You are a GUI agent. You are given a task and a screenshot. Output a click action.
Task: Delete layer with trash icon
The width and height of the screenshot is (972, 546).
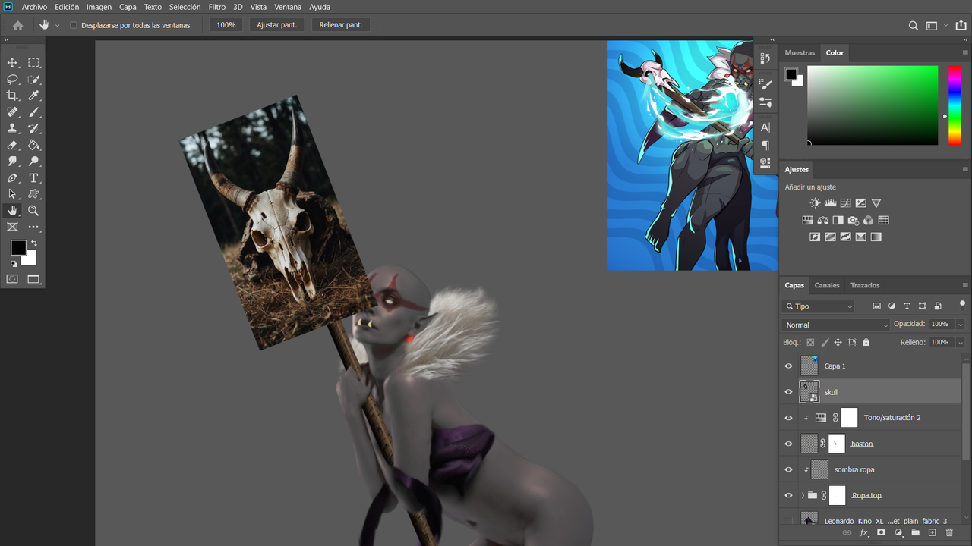949,533
